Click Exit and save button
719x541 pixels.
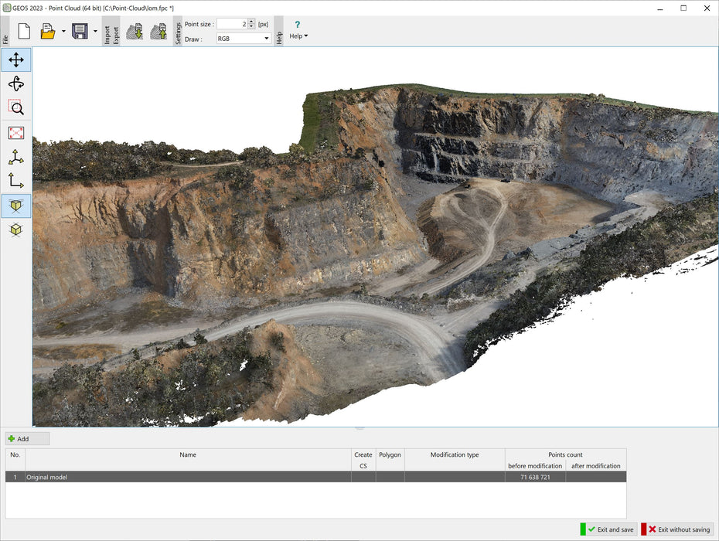coord(608,529)
